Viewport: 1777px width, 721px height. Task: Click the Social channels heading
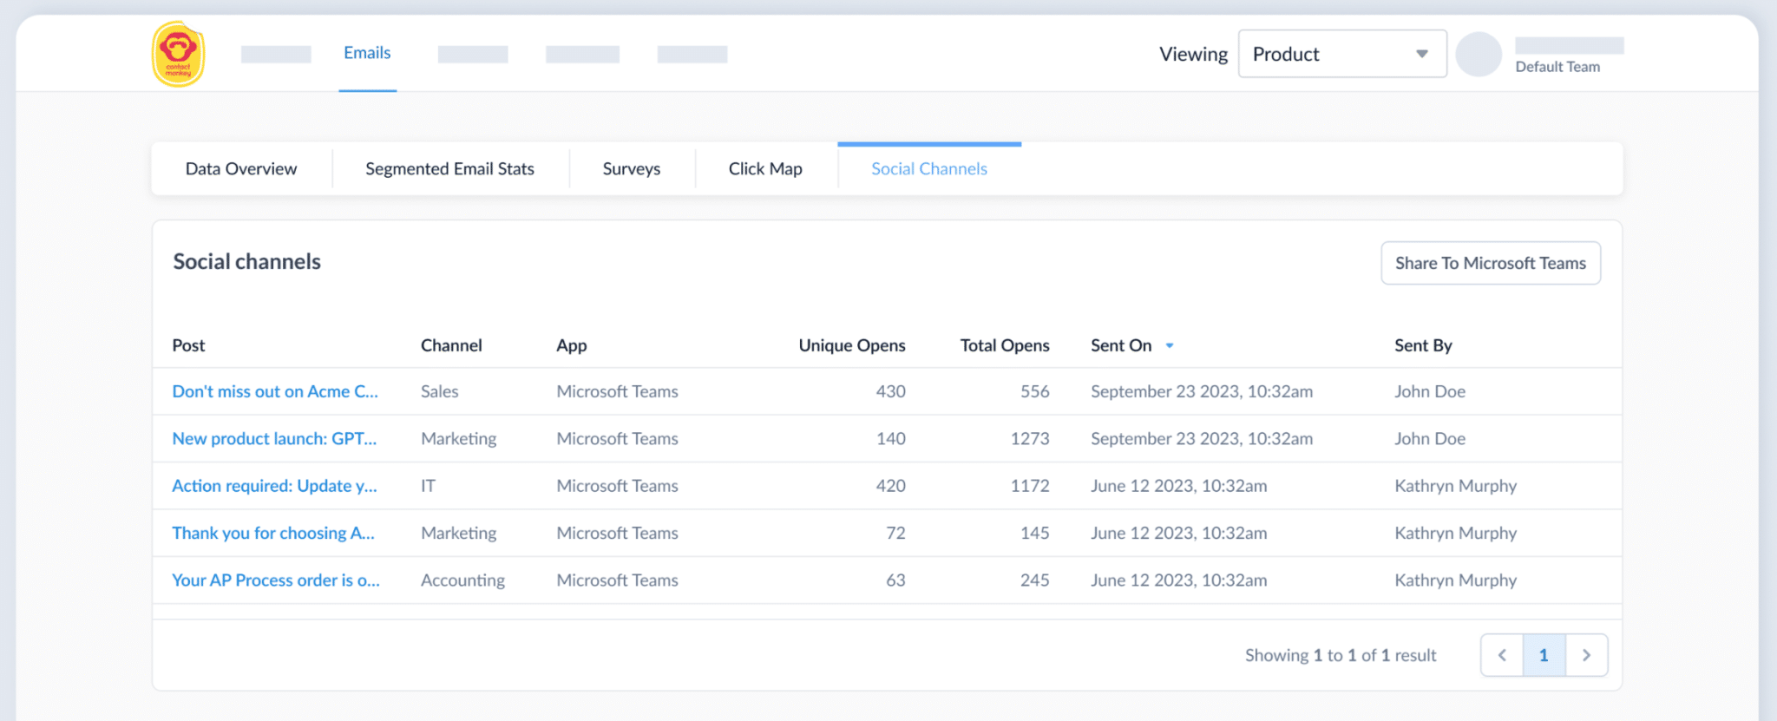[x=246, y=261]
